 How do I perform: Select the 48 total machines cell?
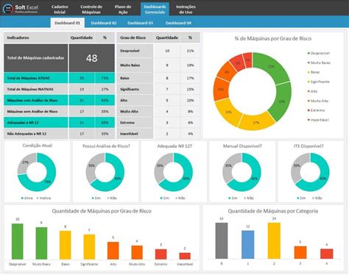(x=92, y=58)
